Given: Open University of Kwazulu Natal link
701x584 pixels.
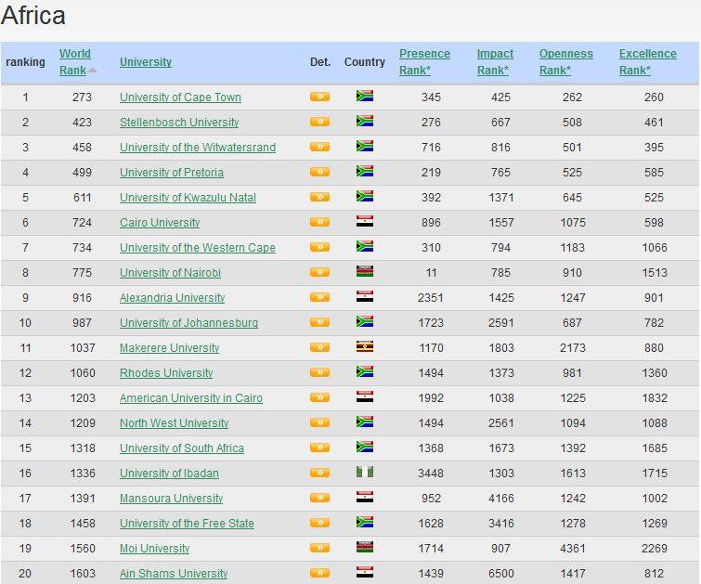Looking at the screenshot, I should coord(188,198).
